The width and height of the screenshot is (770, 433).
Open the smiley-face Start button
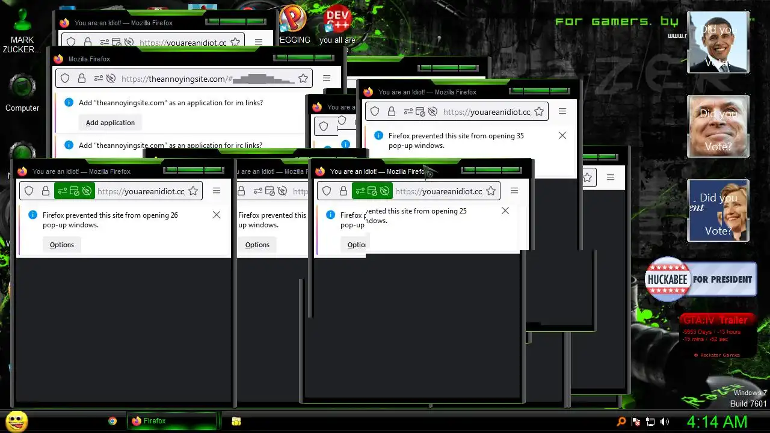[17, 421]
